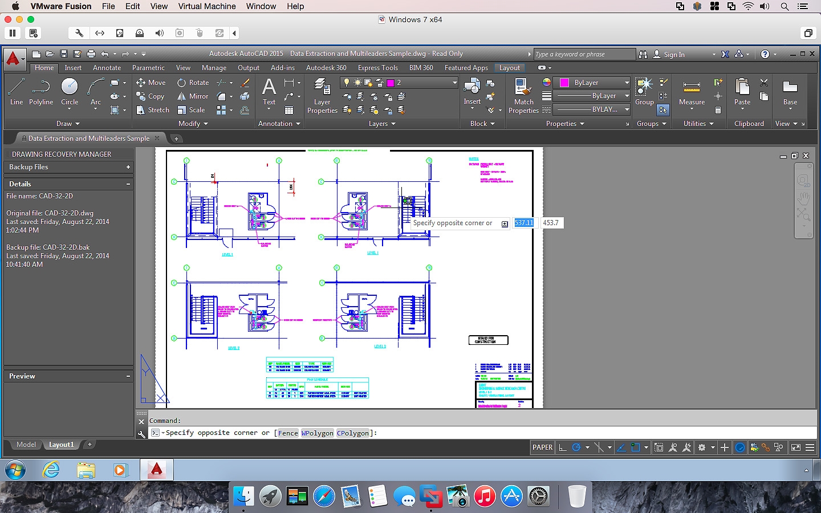This screenshot has width=821, height=513.
Task: Toggle object snap tracking in status bar
Action: 621,447
